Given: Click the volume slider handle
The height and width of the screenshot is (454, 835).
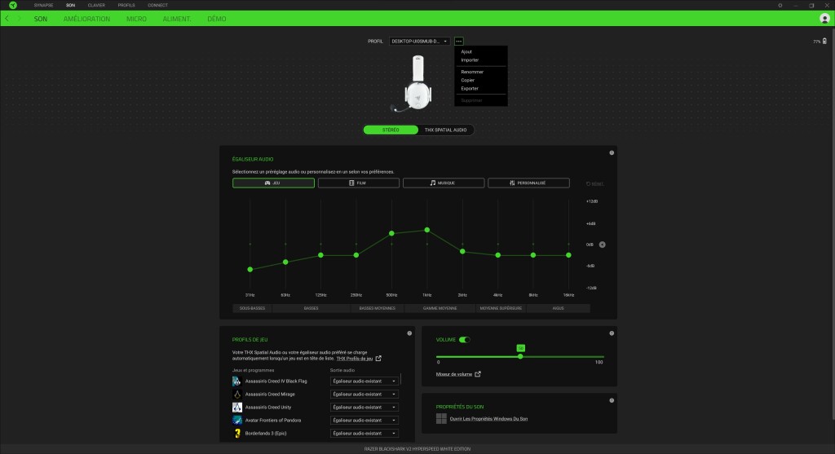Looking at the screenshot, I should coord(520,357).
